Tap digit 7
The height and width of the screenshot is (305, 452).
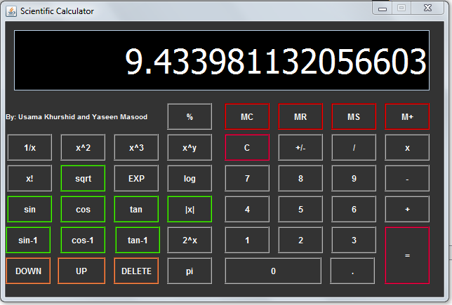247,178
